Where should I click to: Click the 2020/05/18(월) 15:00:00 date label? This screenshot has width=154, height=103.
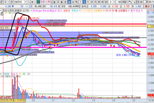[13, 100]
